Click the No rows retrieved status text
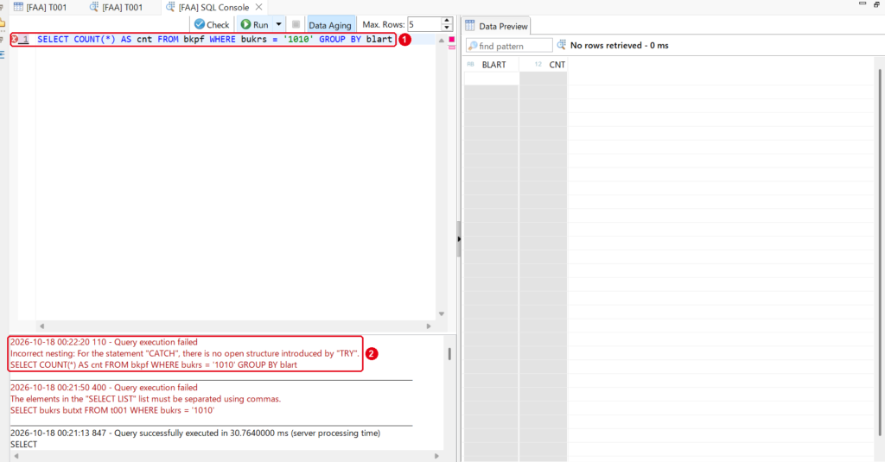The width and height of the screenshot is (885, 462). (619, 45)
